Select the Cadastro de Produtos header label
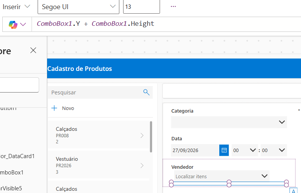This screenshot has height=193, width=301. [79, 69]
